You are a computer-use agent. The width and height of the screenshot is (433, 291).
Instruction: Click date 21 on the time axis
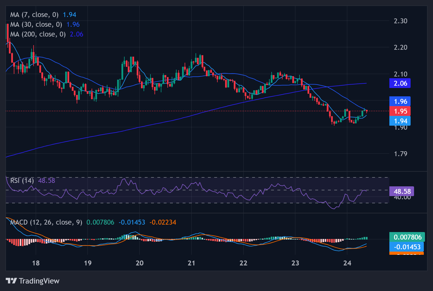click(x=192, y=263)
